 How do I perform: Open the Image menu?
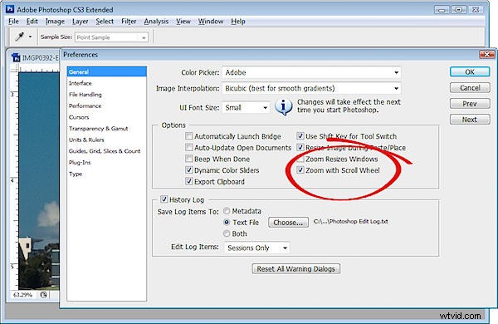(55, 22)
